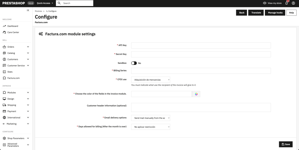This screenshot has height=150, width=299.
Task: Open the color picker wheel
Action: point(196,94)
